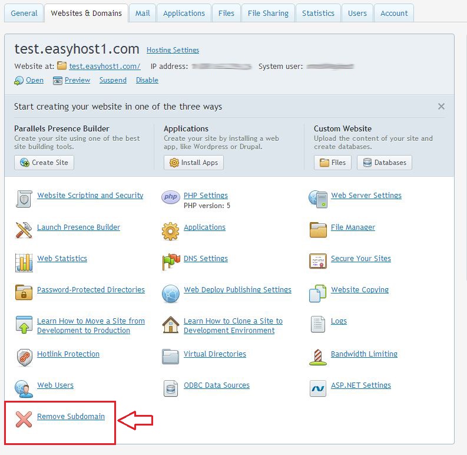Image resolution: width=467 pixels, height=455 pixels.
Task: Open the Website Copying link
Action: pos(360,290)
